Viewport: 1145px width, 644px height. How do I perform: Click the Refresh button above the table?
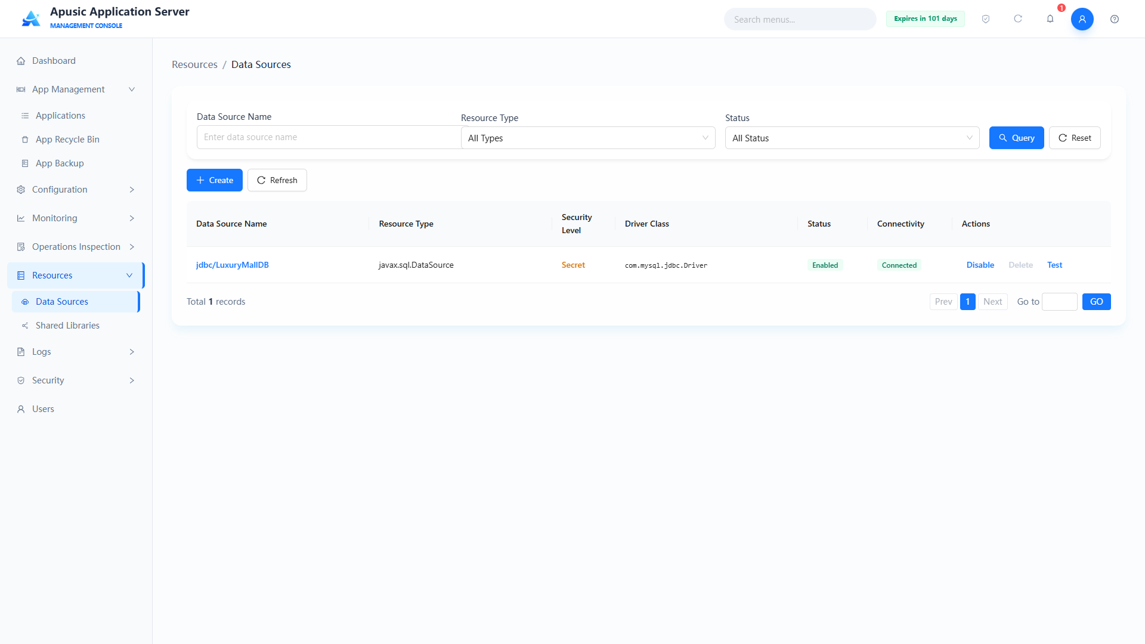pyautogui.click(x=277, y=180)
